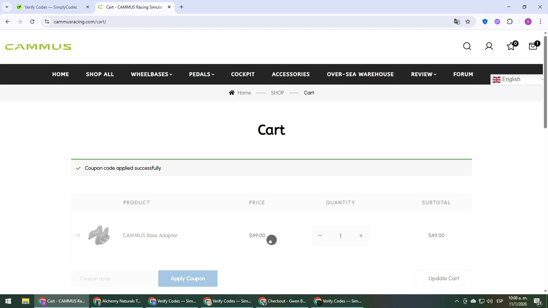The width and height of the screenshot is (548, 308).
Task: View site information icon in address bar
Action: (x=47, y=22)
